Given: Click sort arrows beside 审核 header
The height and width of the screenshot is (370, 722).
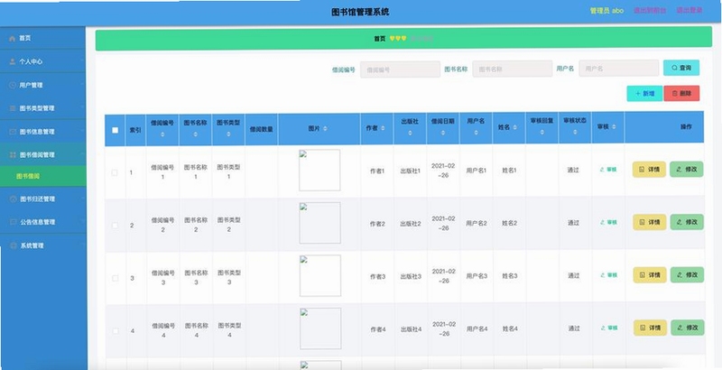Looking at the screenshot, I should point(614,126).
